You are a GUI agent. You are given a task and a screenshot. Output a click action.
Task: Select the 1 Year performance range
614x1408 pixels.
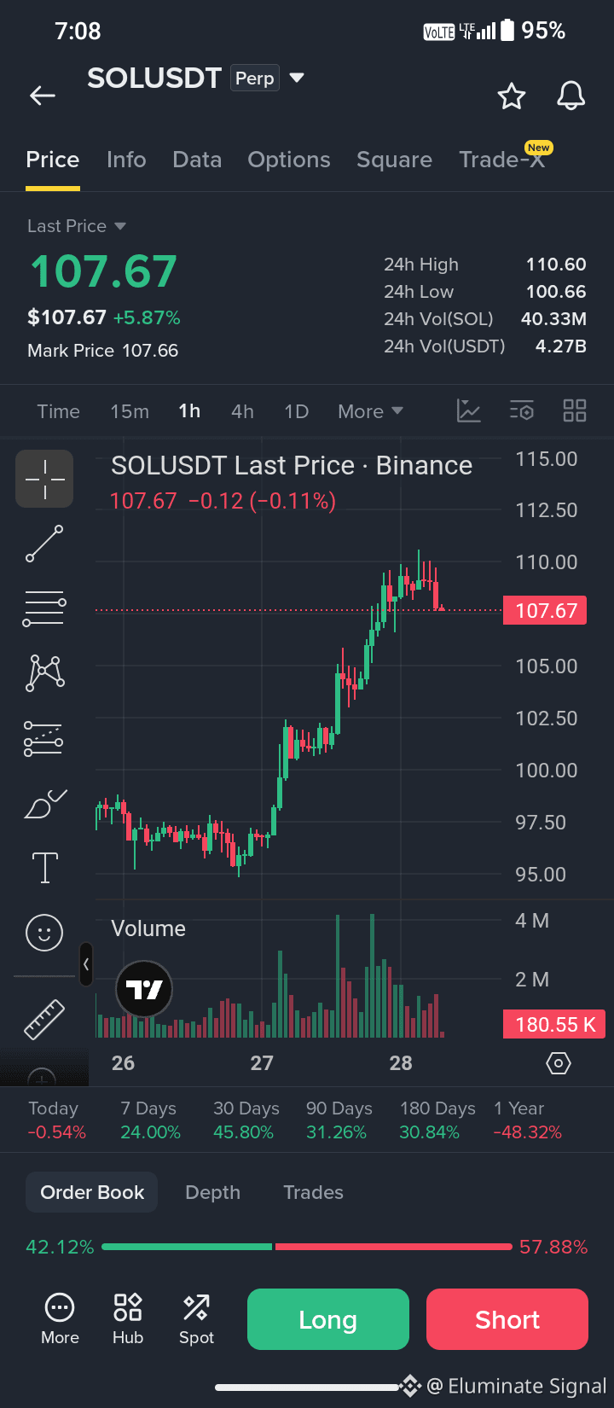(x=527, y=1120)
